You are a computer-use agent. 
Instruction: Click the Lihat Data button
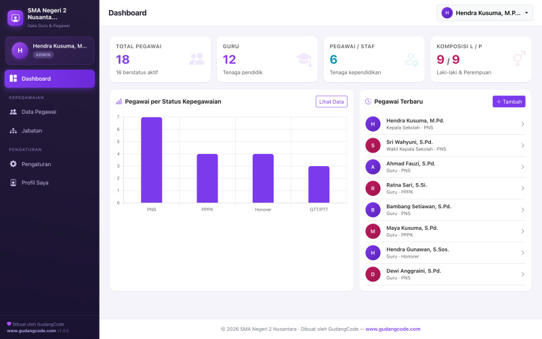tap(331, 102)
